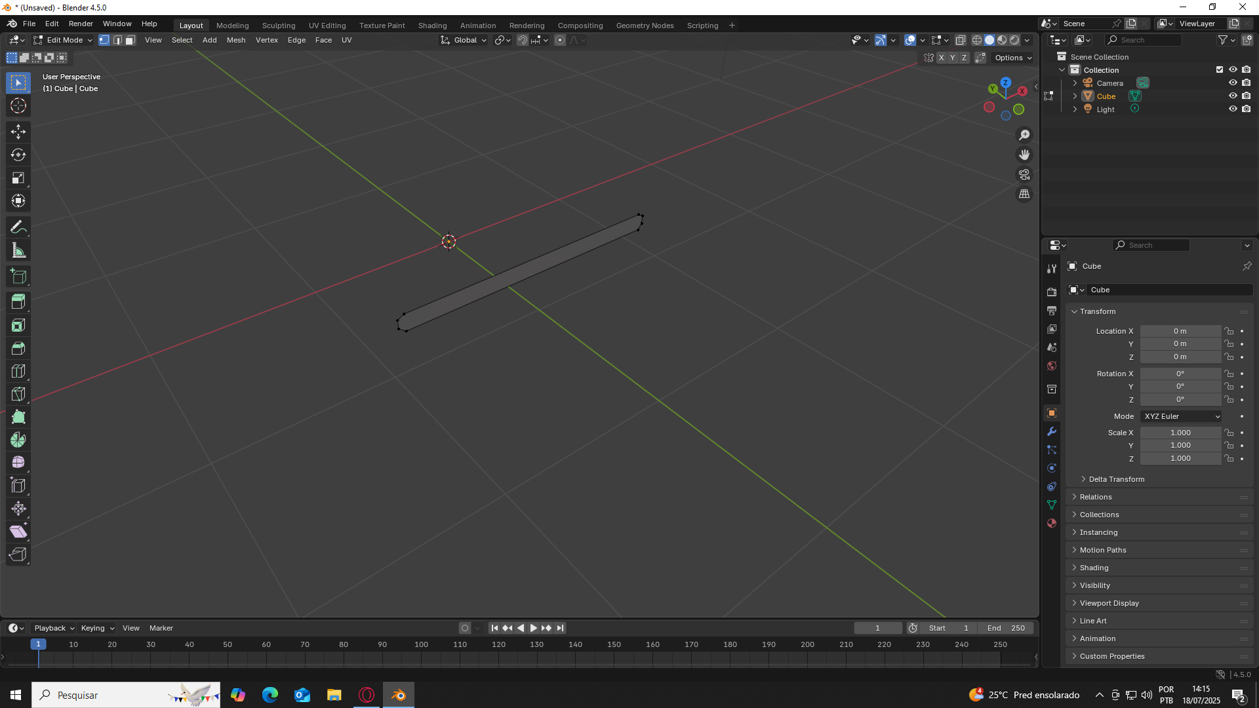Toggle camera view in the viewport
Image resolution: width=1259 pixels, height=708 pixels.
click(x=1024, y=174)
